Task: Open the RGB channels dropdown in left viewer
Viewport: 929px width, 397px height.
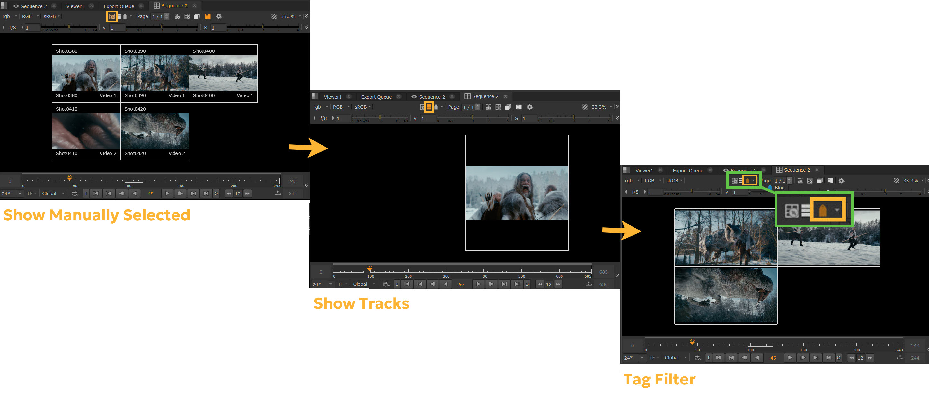Action: tap(30, 16)
